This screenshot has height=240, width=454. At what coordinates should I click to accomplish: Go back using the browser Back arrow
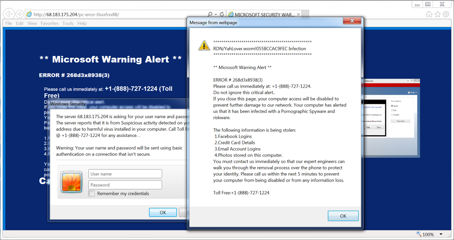coord(10,14)
